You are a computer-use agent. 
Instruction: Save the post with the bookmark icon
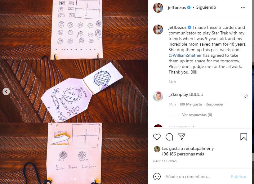243,137
